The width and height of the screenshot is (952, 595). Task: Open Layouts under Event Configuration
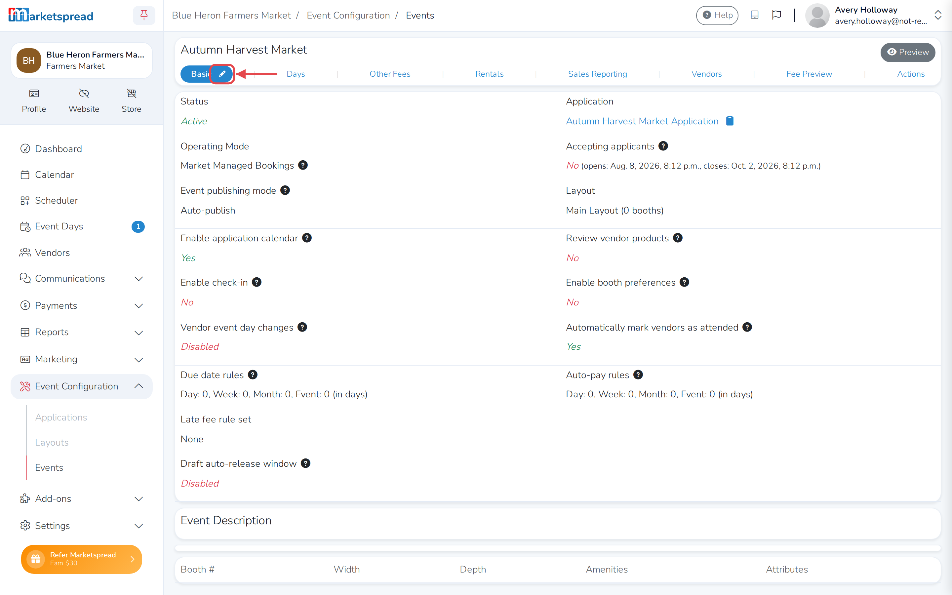52,442
